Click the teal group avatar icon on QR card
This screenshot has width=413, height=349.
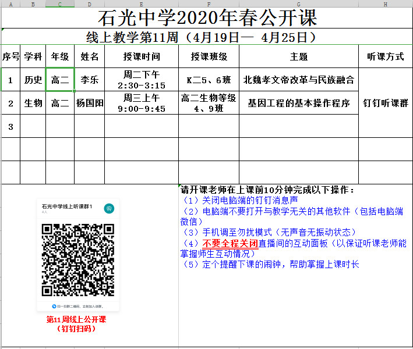(x=109, y=208)
